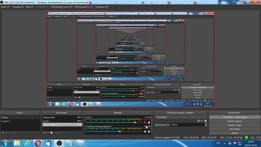Click the LIVE timer in status bar
261x147 pixels.
(x=191, y=138)
